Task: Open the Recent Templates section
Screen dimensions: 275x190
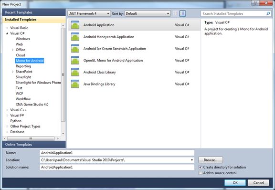Action: click(34, 12)
